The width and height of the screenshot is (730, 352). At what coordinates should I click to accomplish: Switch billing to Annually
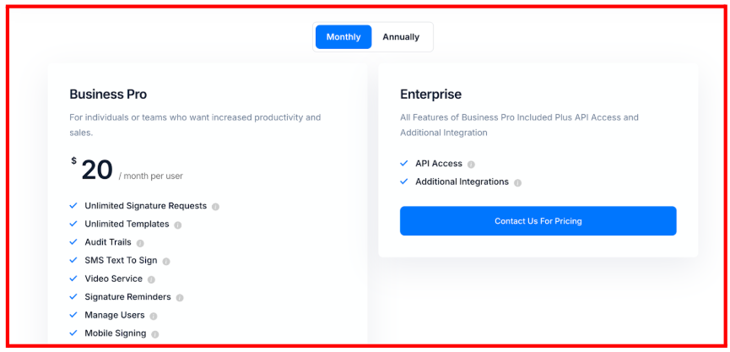pos(401,37)
